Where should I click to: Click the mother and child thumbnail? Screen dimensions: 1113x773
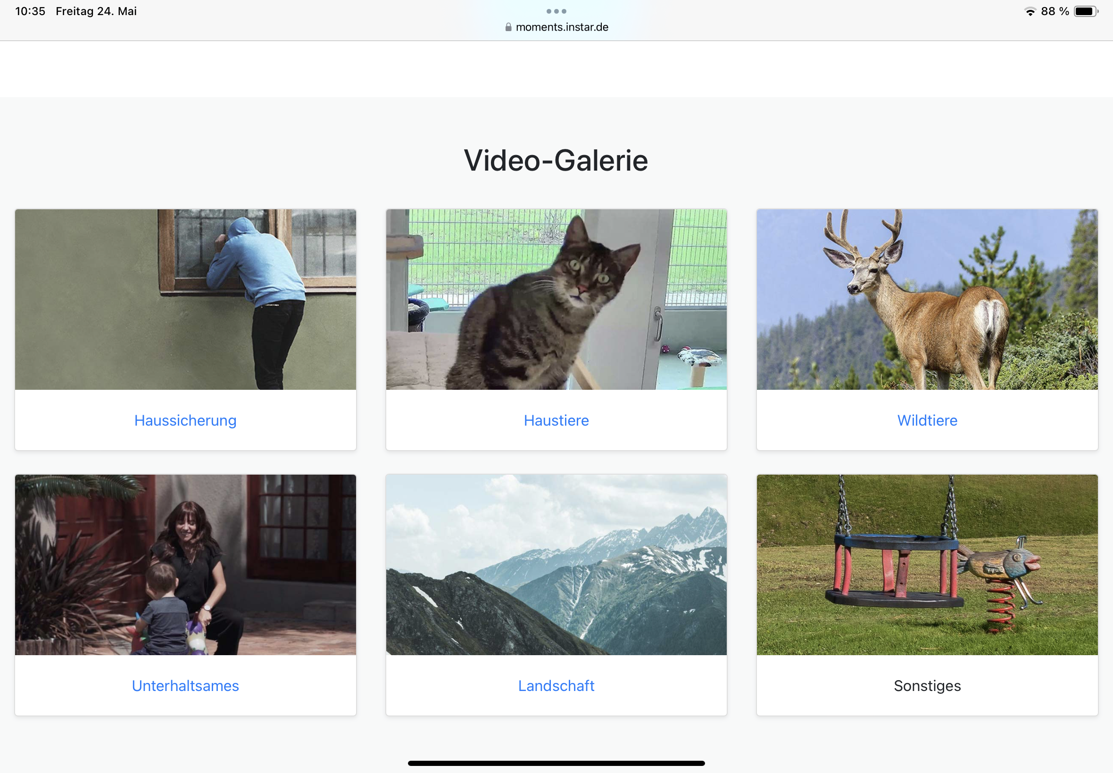pos(185,565)
